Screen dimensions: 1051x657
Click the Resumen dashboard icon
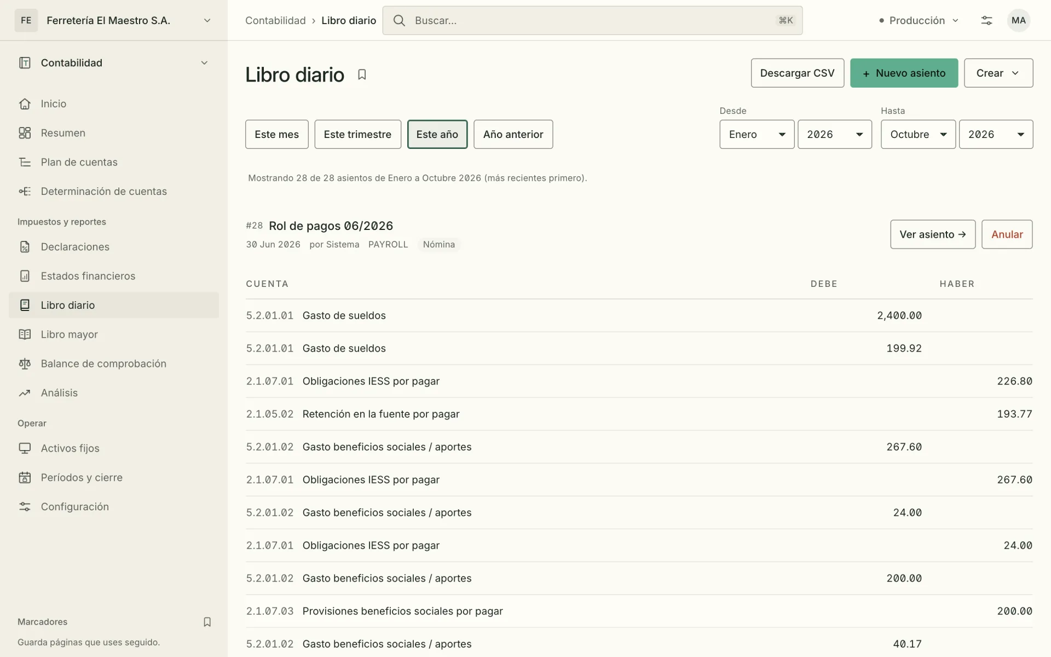click(x=25, y=133)
